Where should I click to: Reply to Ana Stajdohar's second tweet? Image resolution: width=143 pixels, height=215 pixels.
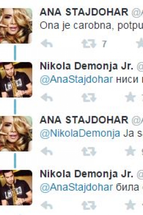(47, 151)
